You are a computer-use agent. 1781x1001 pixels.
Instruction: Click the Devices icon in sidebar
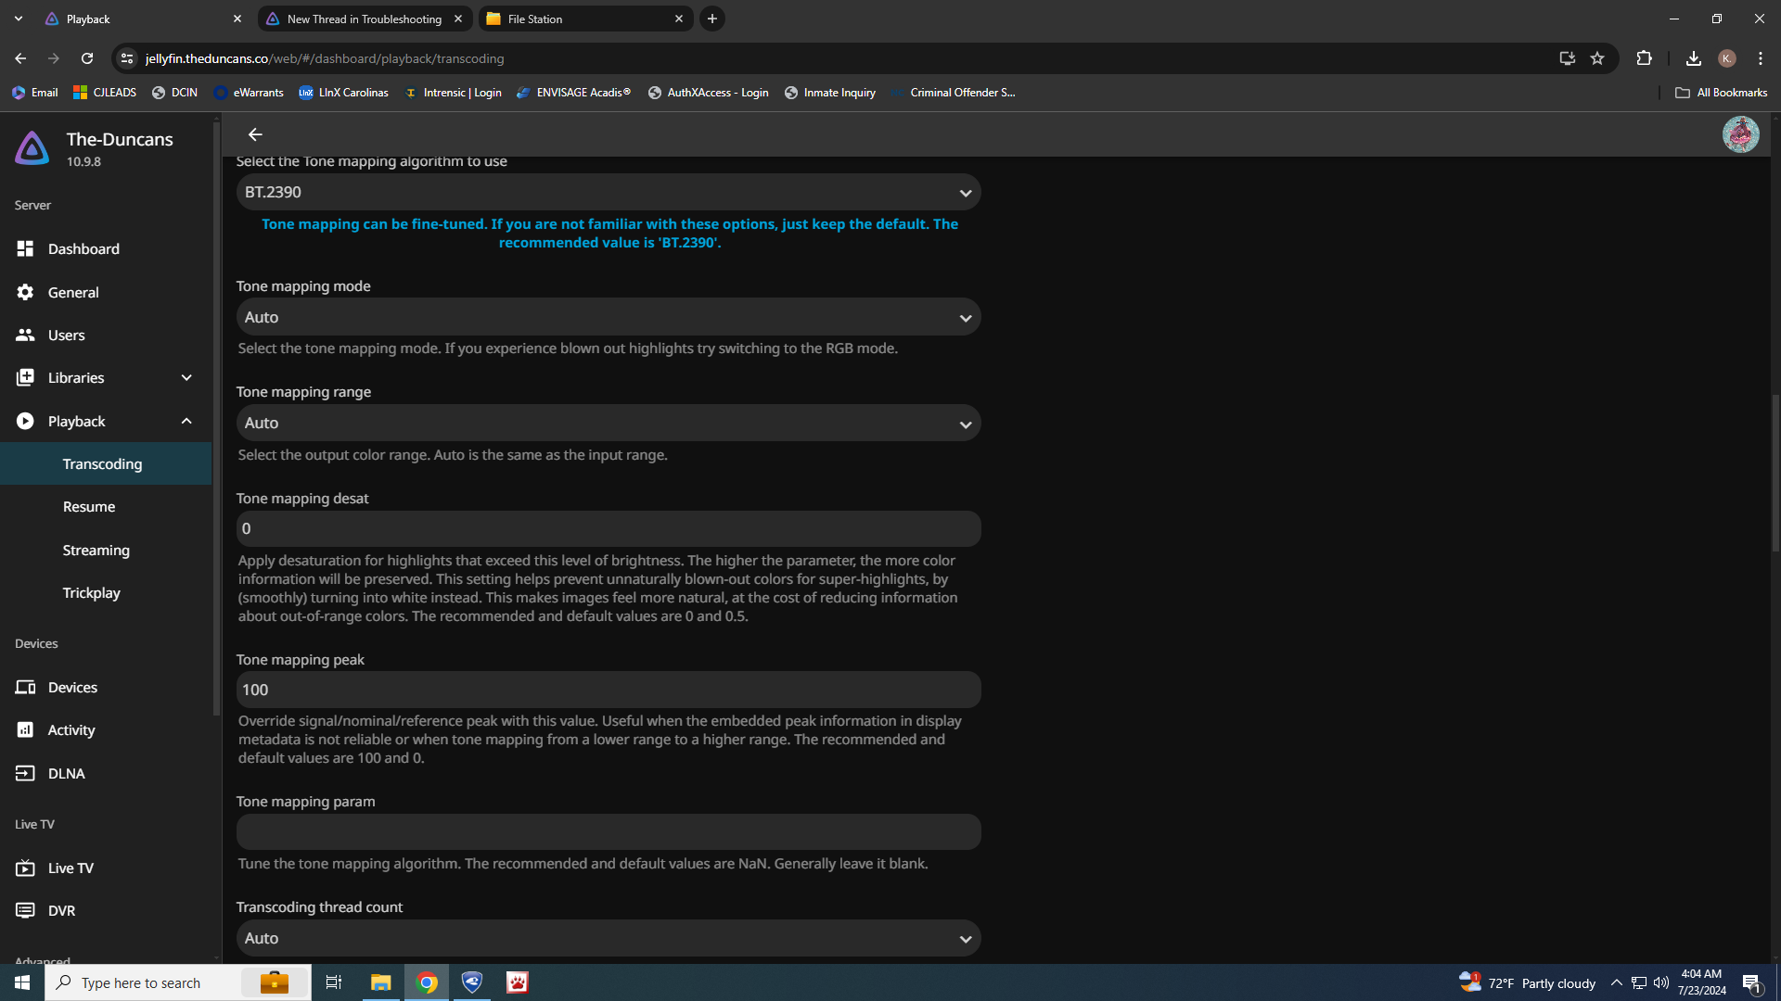click(25, 687)
